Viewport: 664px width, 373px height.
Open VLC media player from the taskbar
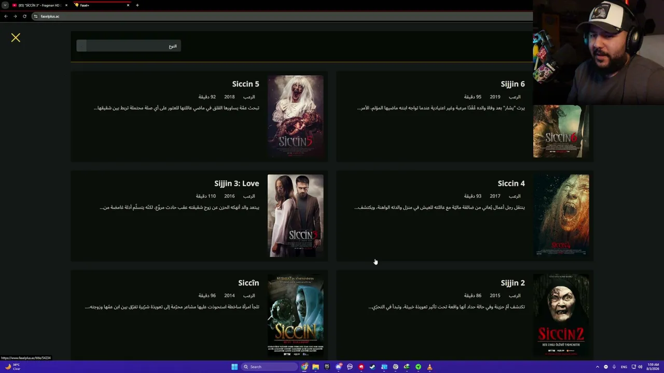(430, 367)
